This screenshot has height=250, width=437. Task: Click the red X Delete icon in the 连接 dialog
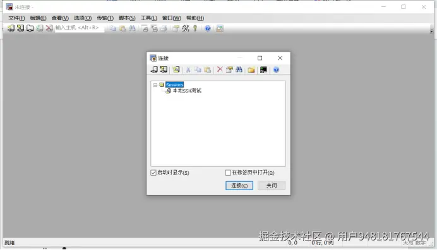click(x=220, y=69)
